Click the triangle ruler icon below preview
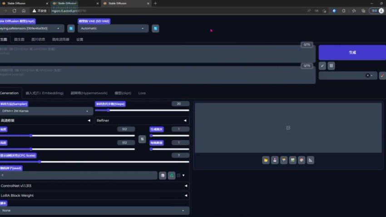 pos(311,160)
